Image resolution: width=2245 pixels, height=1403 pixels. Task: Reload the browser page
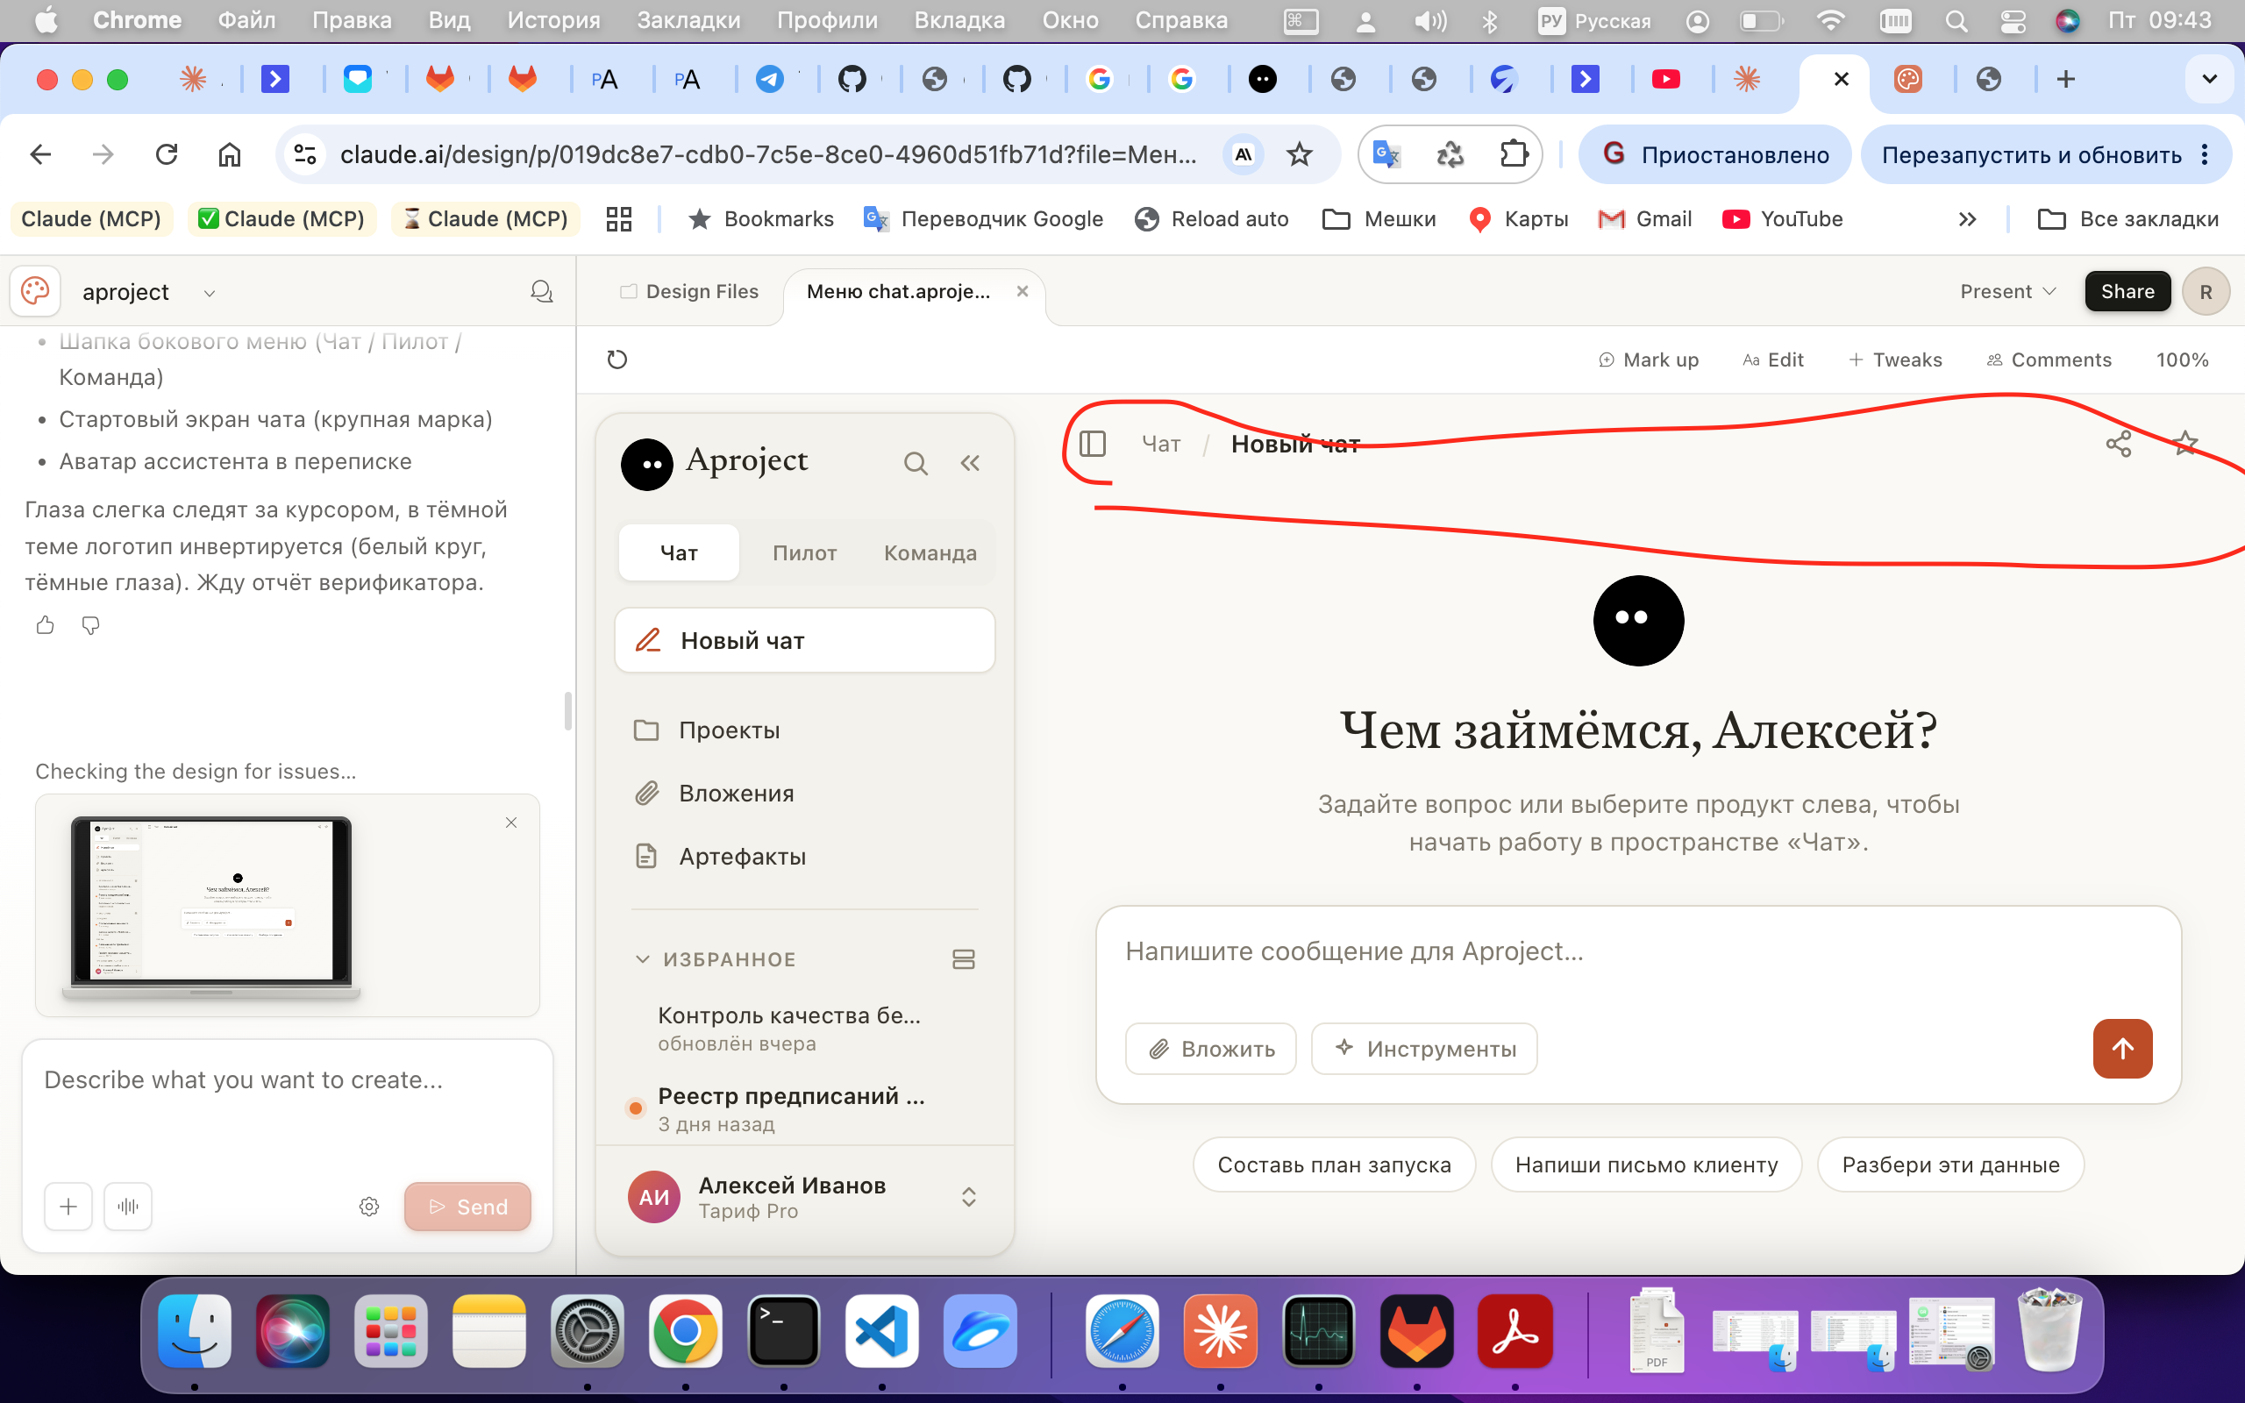(167, 154)
